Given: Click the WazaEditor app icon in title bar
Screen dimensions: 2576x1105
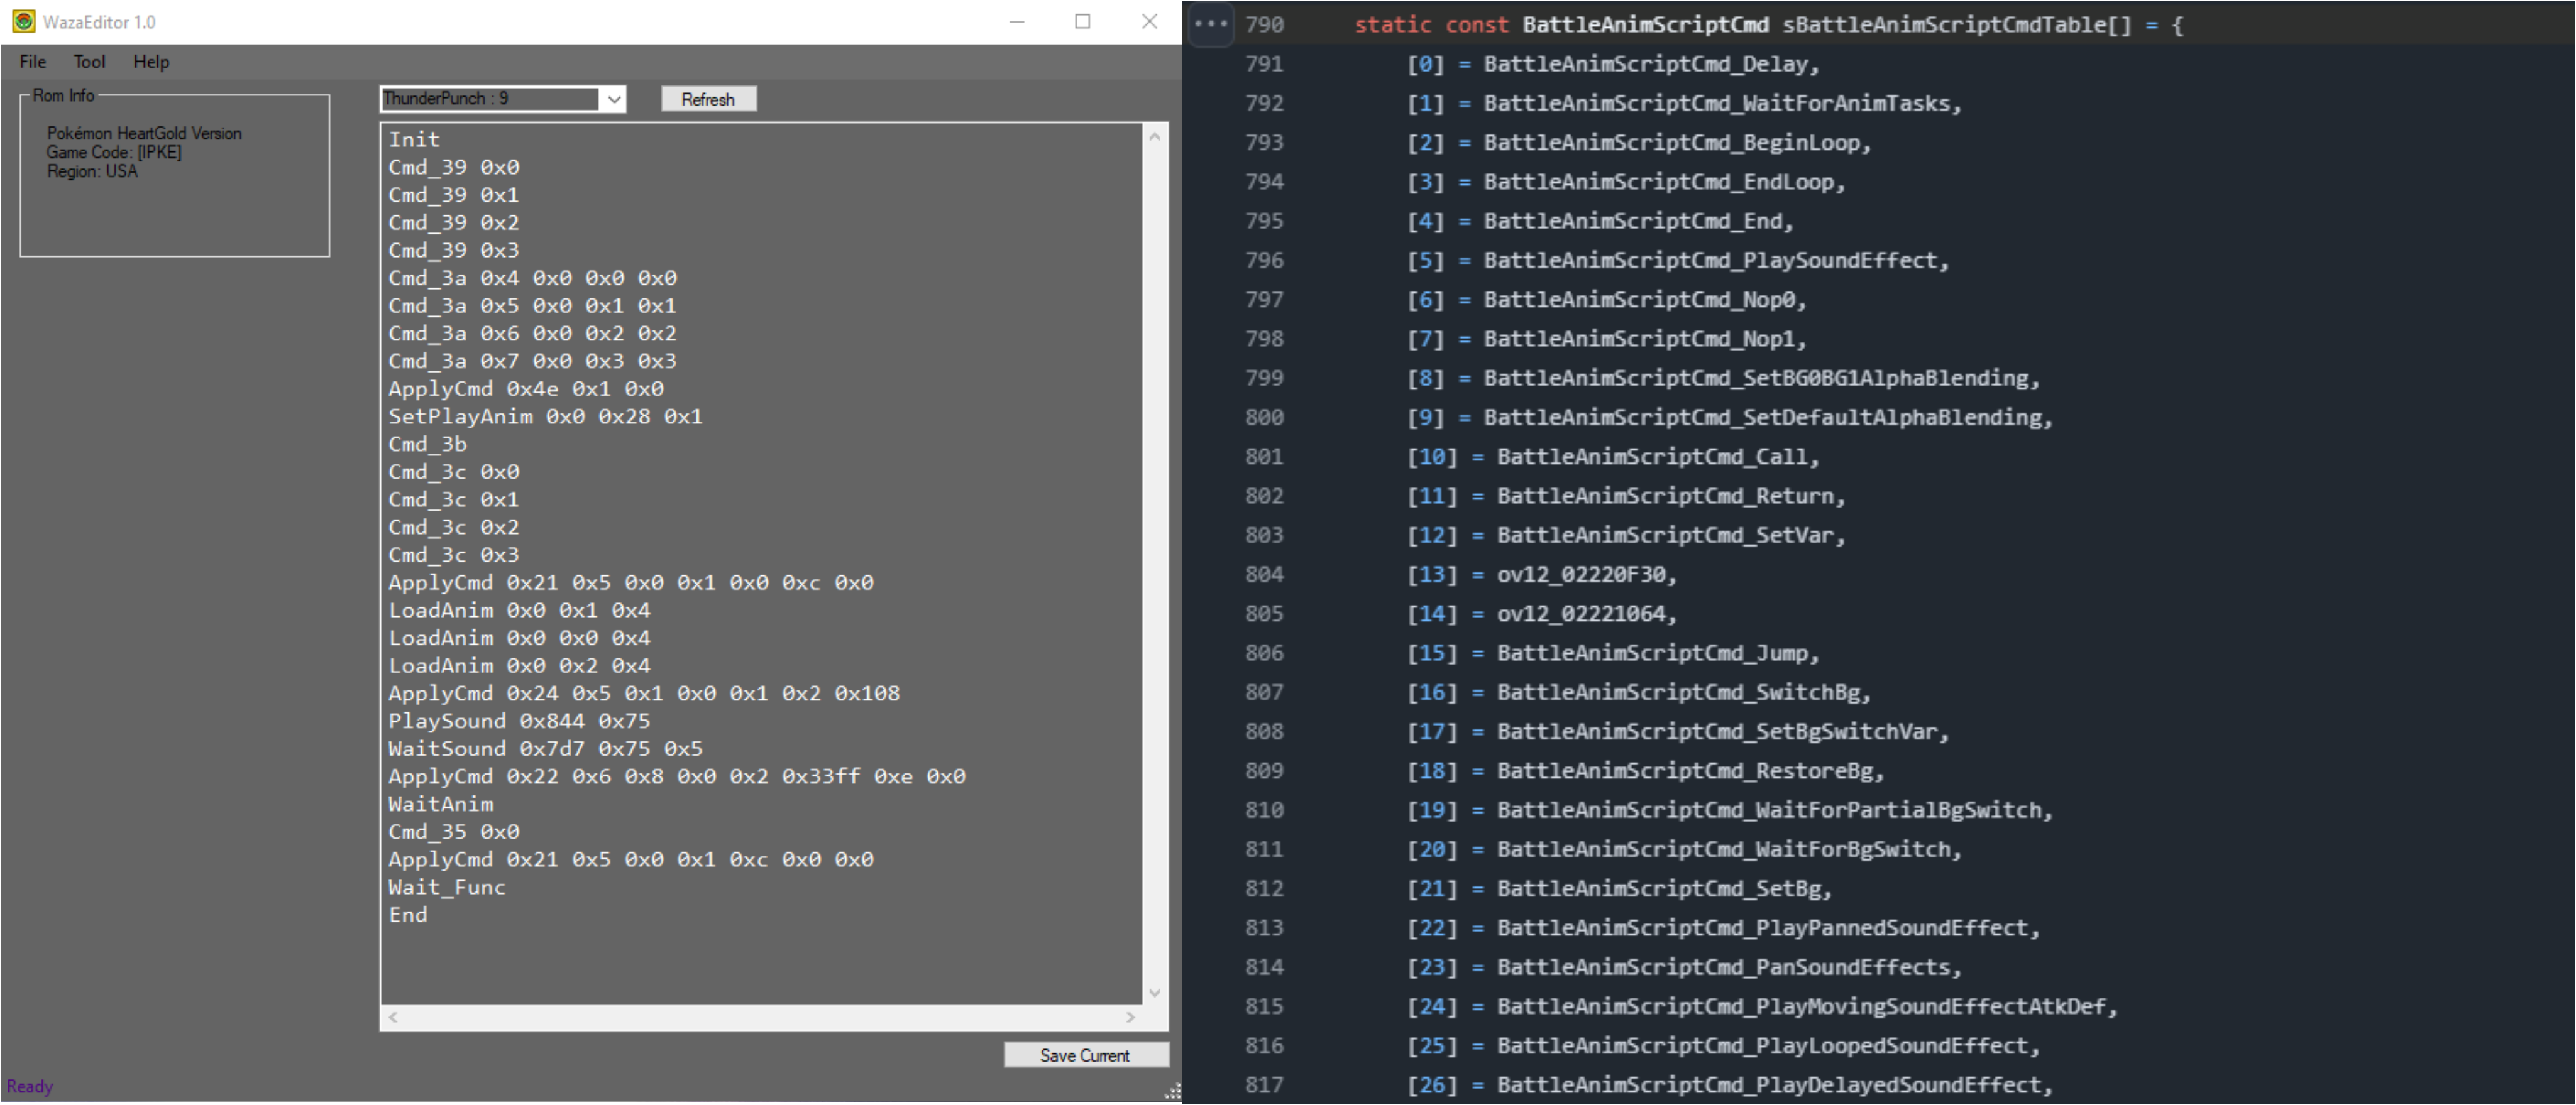Looking at the screenshot, I should [x=24, y=21].
